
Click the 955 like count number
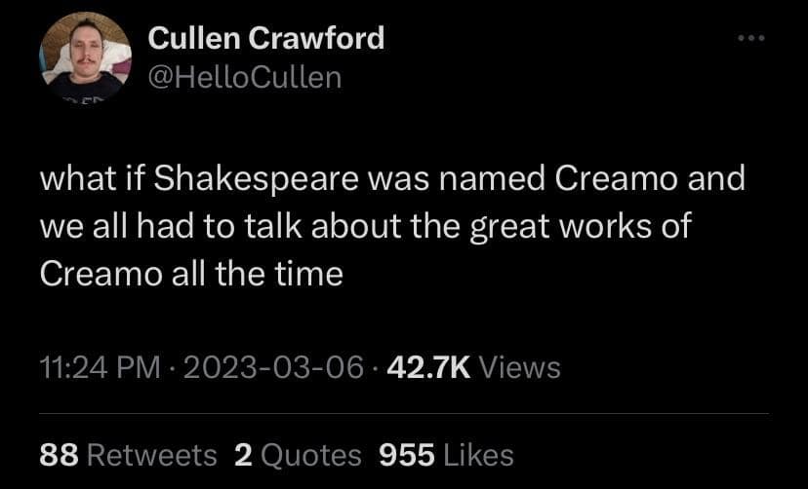point(406,454)
